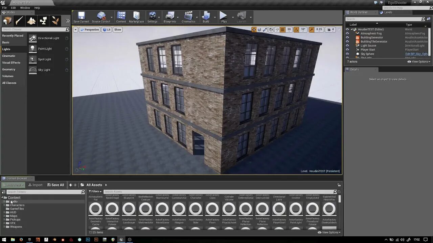This screenshot has width=433, height=243.
Task: Select the rotate gizmo in the viewport toolbar
Action: [259, 30]
